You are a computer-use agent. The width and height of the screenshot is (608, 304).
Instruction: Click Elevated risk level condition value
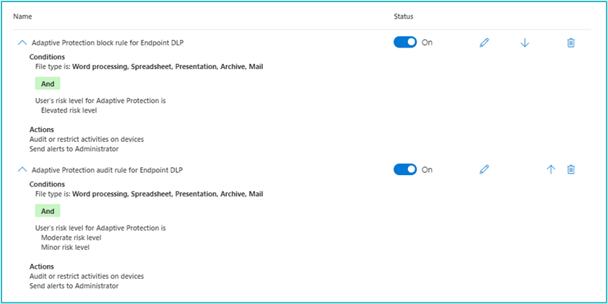69,110
